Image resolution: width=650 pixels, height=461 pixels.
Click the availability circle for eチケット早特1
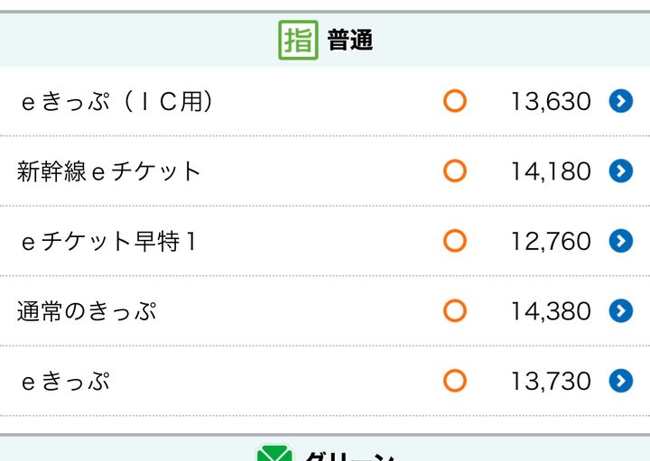point(455,241)
